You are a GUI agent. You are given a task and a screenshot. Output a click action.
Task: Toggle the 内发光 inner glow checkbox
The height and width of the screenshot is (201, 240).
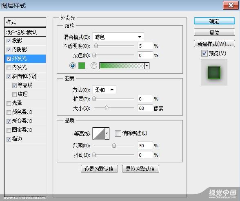click(x=9, y=68)
